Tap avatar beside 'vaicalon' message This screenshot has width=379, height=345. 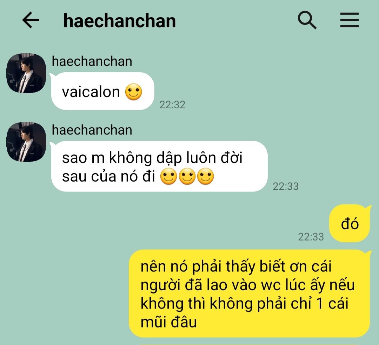coord(26,73)
